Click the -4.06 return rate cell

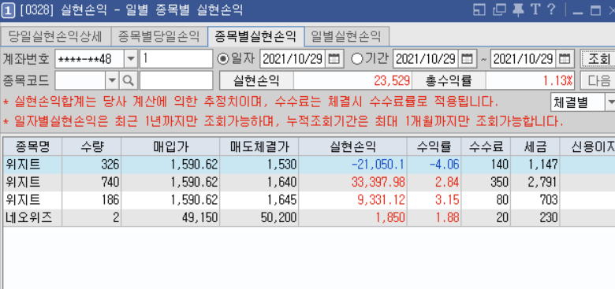434,165
